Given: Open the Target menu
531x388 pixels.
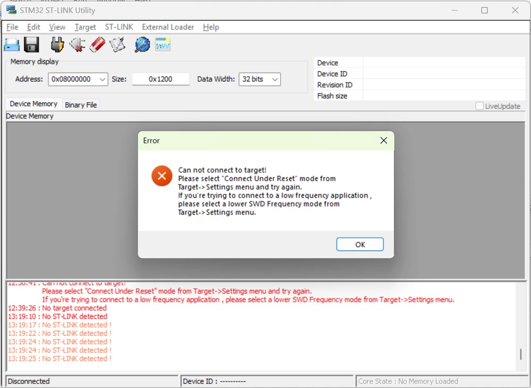Looking at the screenshot, I should coord(85,27).
